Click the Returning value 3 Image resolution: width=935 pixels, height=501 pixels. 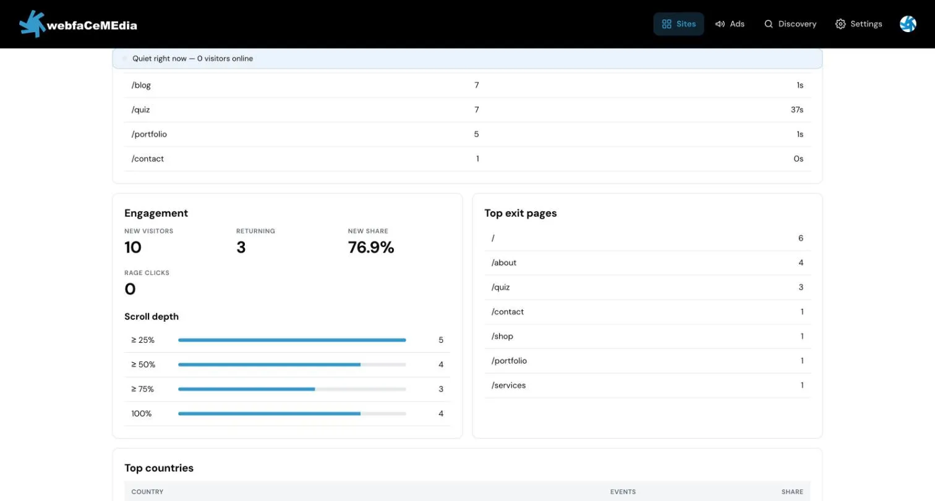(241, 248)
